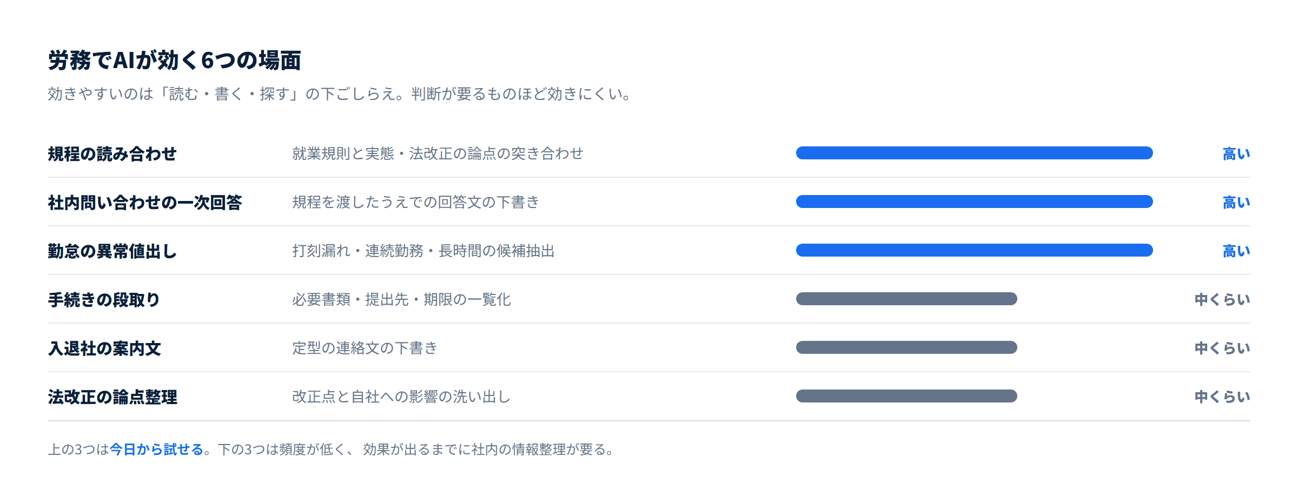Viewport: 1298px width, 497px height.
Task: Click the 高い label for 社内問い合わせの一次回答
Action: 1236,202
